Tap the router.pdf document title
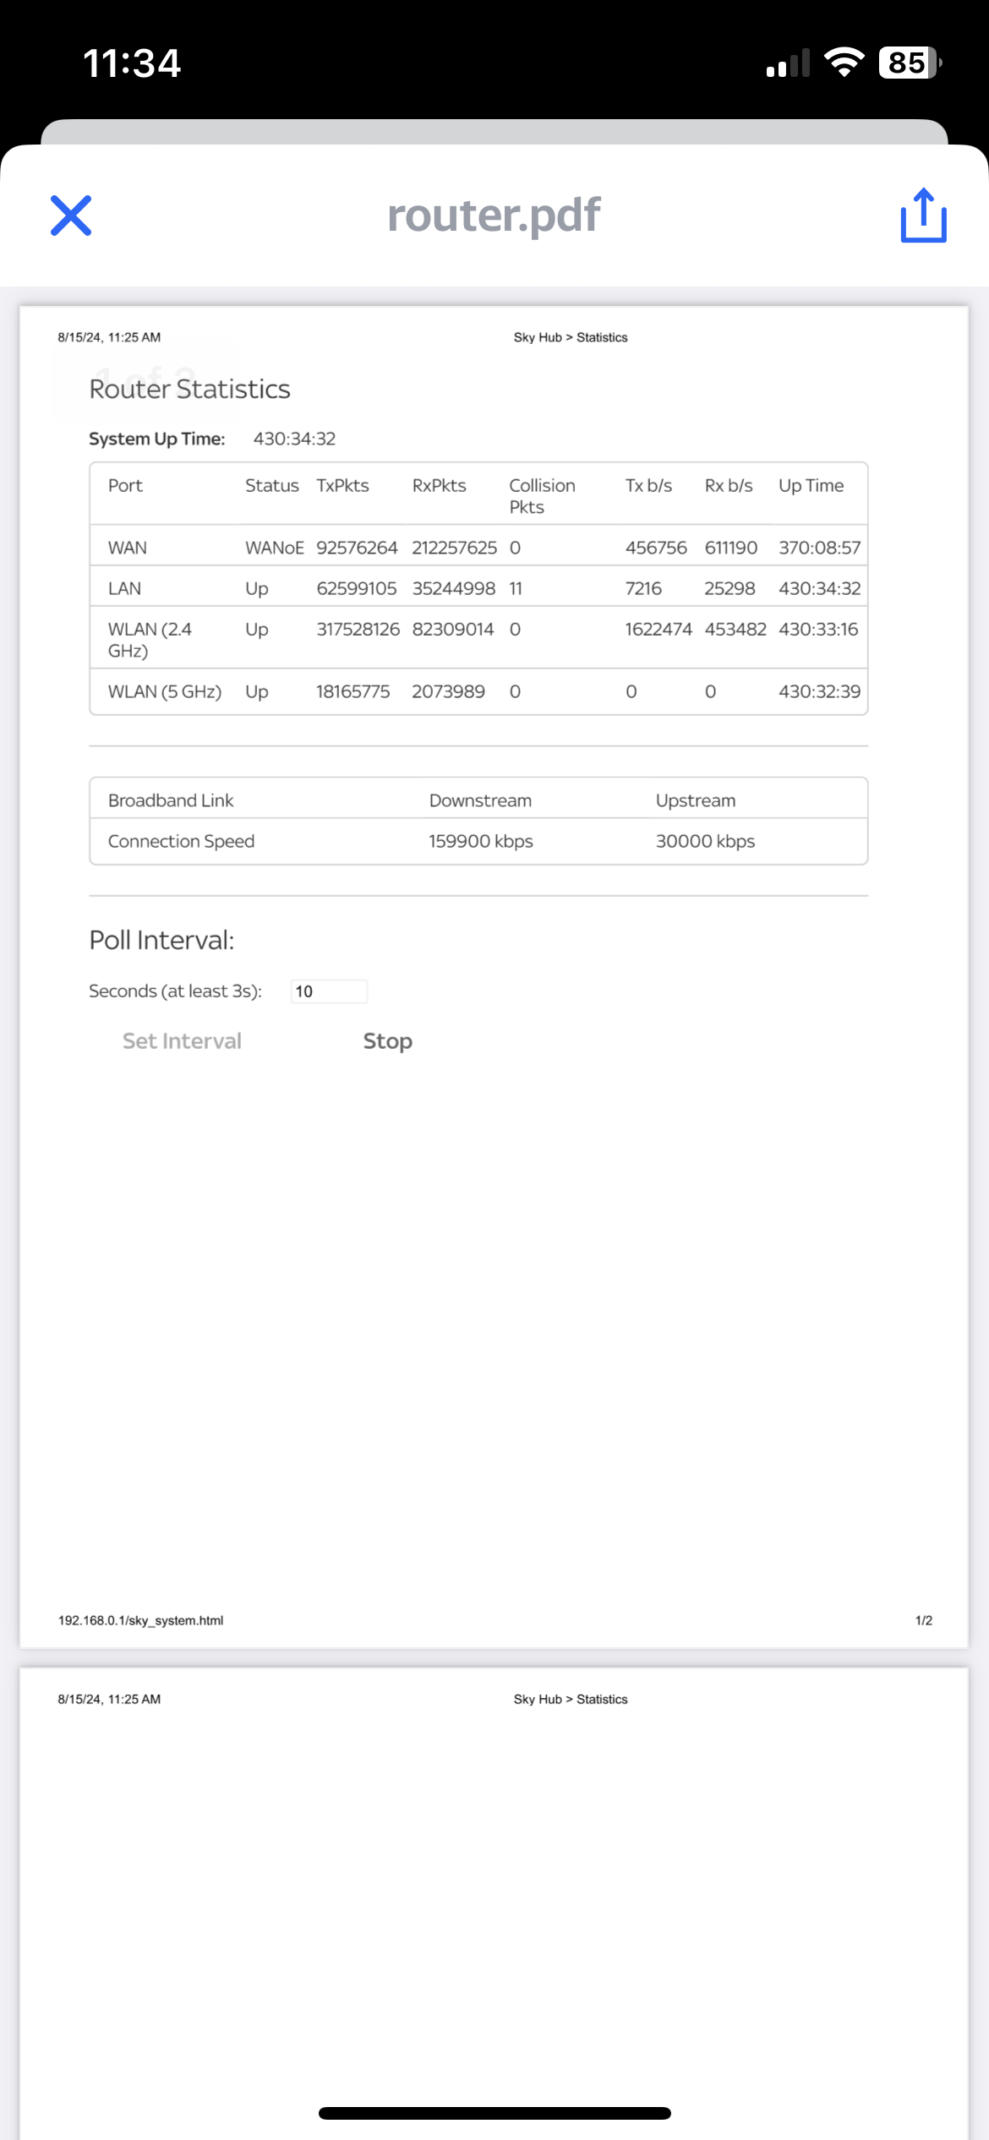Image resolution: width=989 pixels, height=2140 pixels. pos(494,215)
